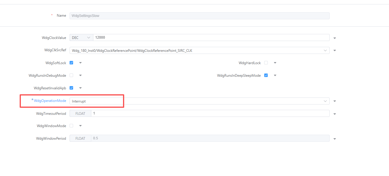Open the options arrow beside WdgWindowPeriod
This screenshot has height=176, width=389.
coord(335,139)
